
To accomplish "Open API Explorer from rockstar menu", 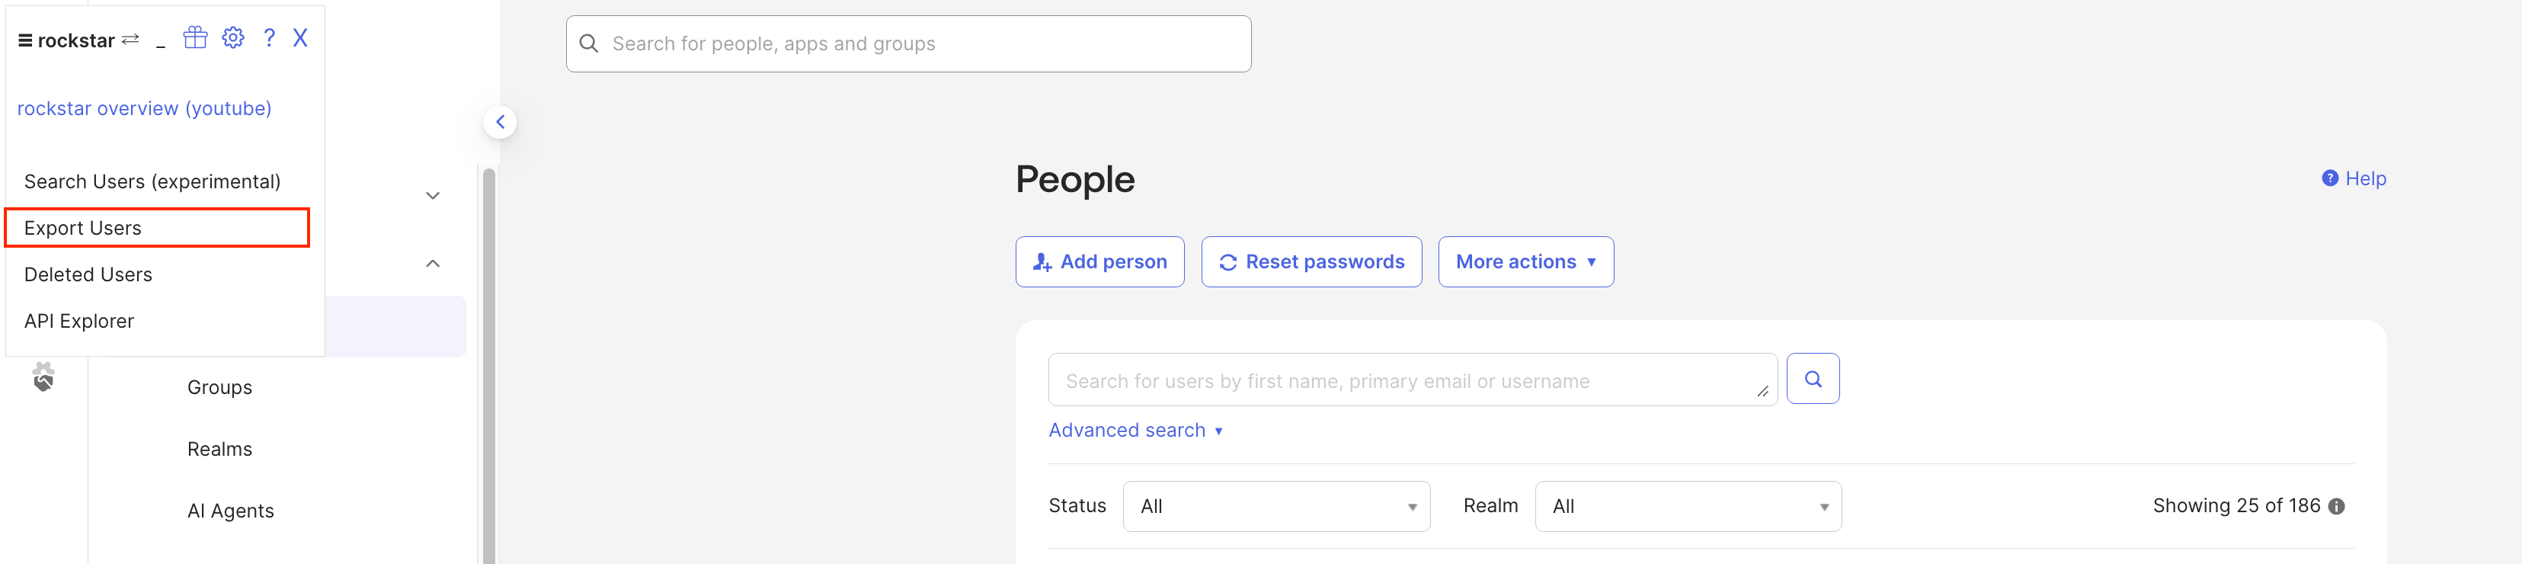I will click(x=79, y=322).
